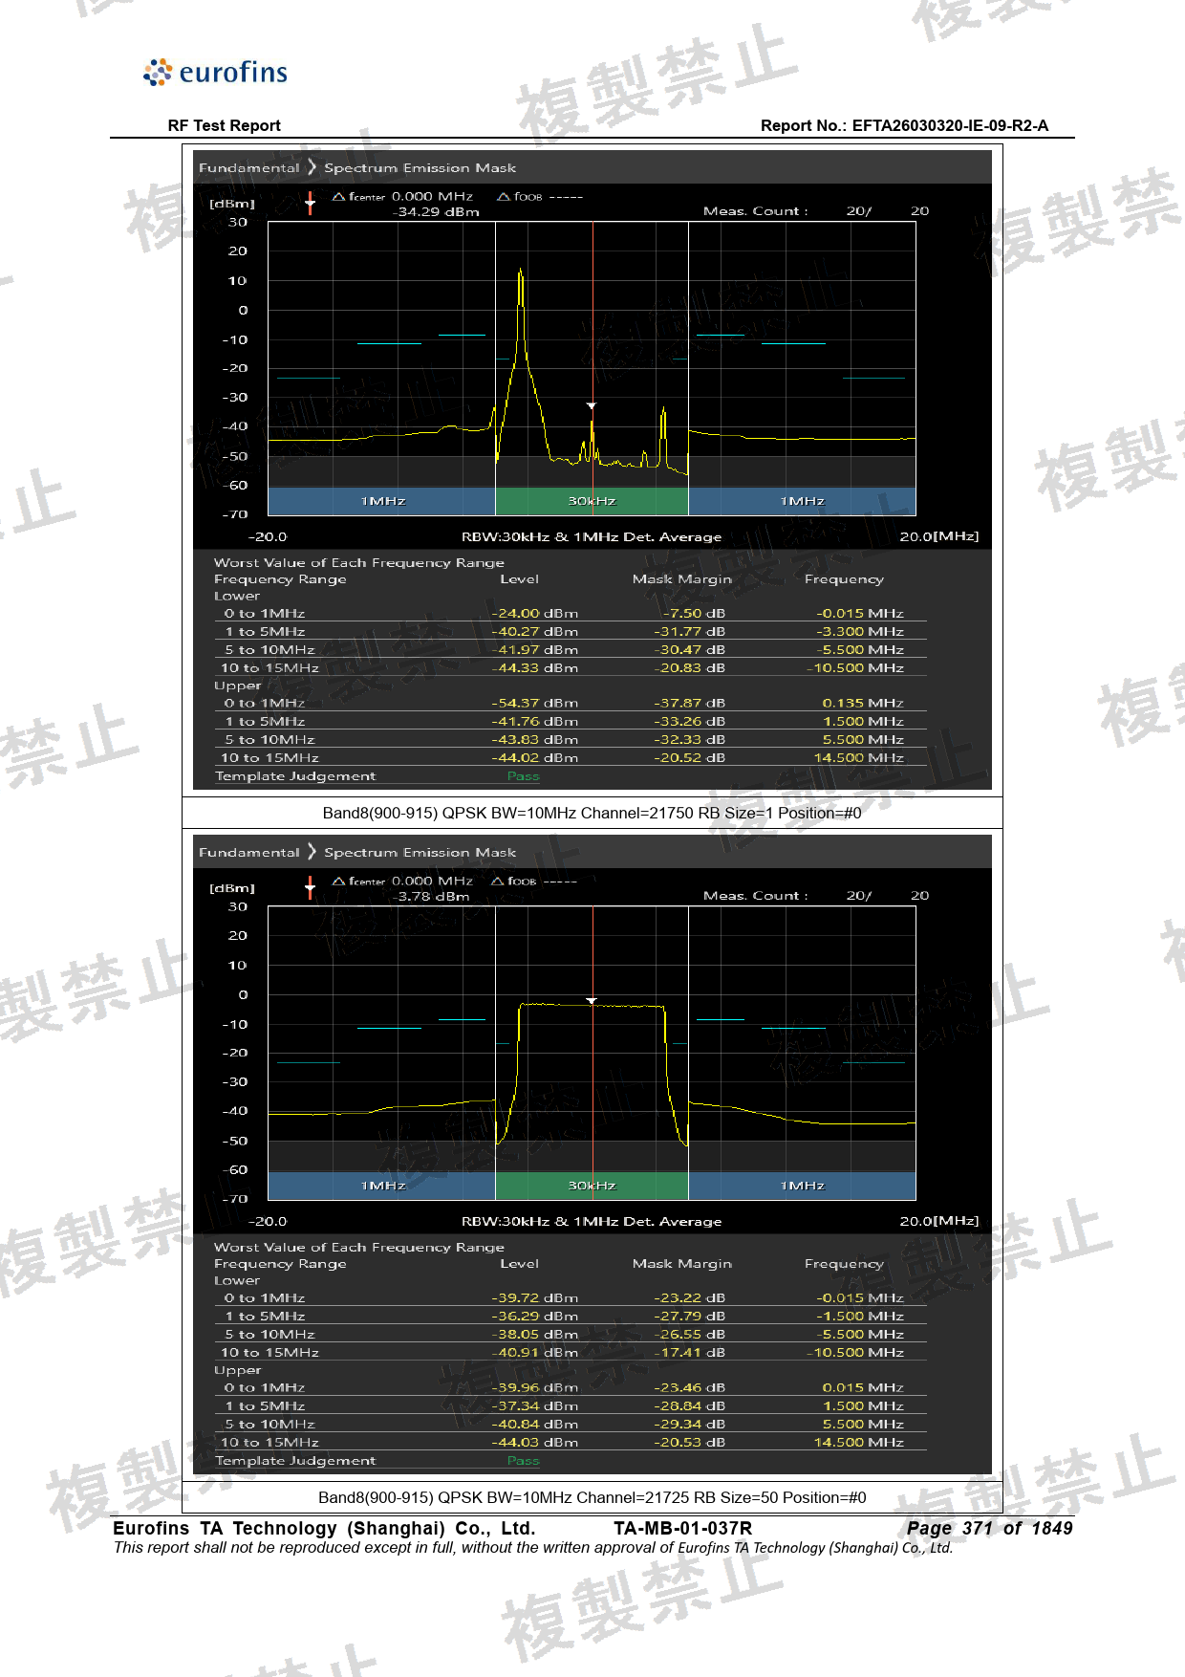This screenshot has height=1677, width=1185.
Task: Click the white triangle peak marker, top chart
Action: coord(592,406)
